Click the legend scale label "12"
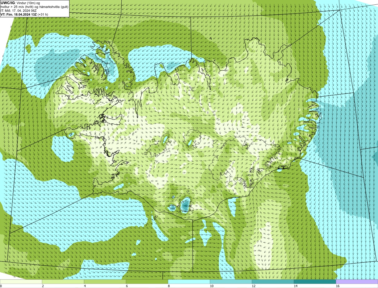 254,286
